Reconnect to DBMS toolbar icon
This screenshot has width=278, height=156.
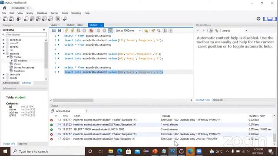[x=65, y=19]
